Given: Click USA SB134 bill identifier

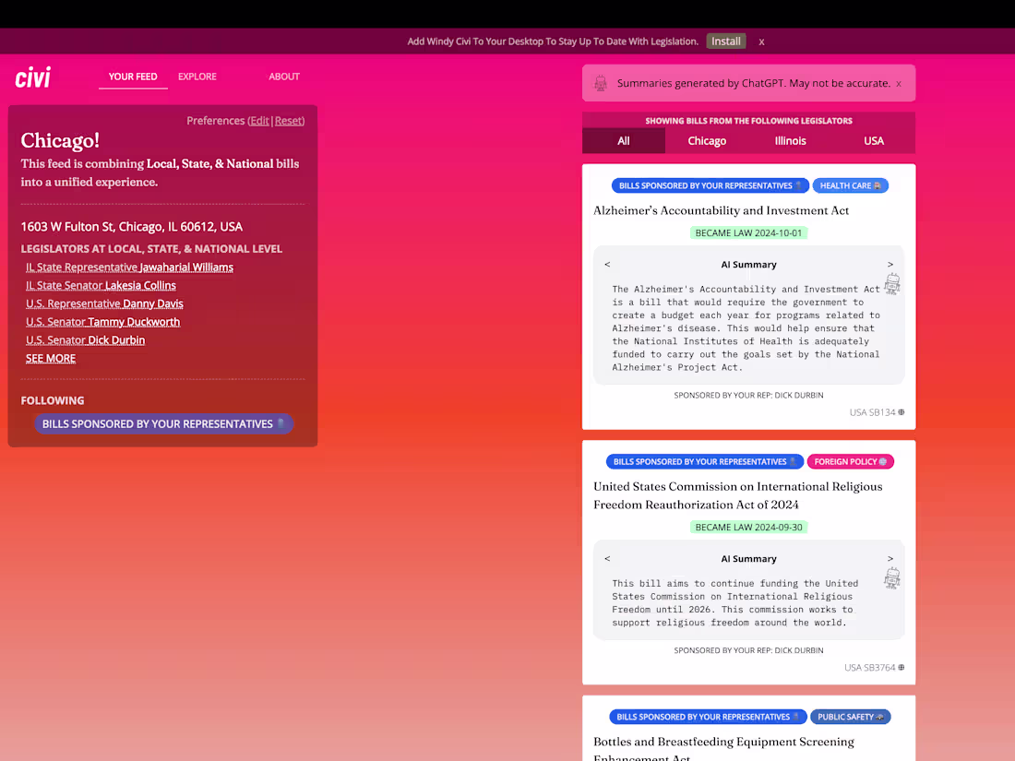Looking at the screenshot, I should [x=873, y=412].
